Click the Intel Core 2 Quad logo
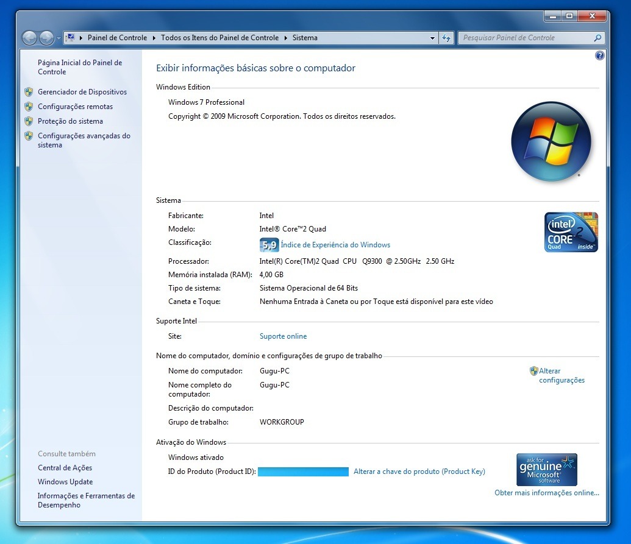This screenshot has width=631, height=544. [571, 232]
